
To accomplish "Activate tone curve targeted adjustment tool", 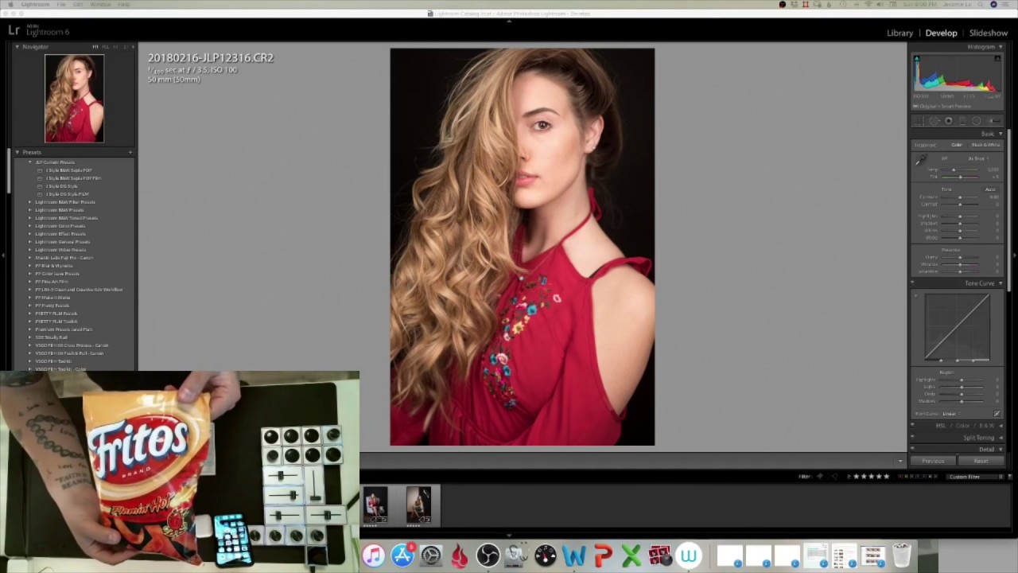I will (916, 296).
